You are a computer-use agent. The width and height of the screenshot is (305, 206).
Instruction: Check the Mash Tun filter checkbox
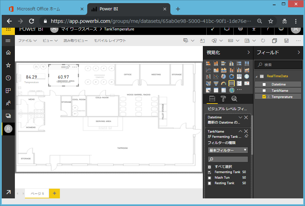[209, 178]
